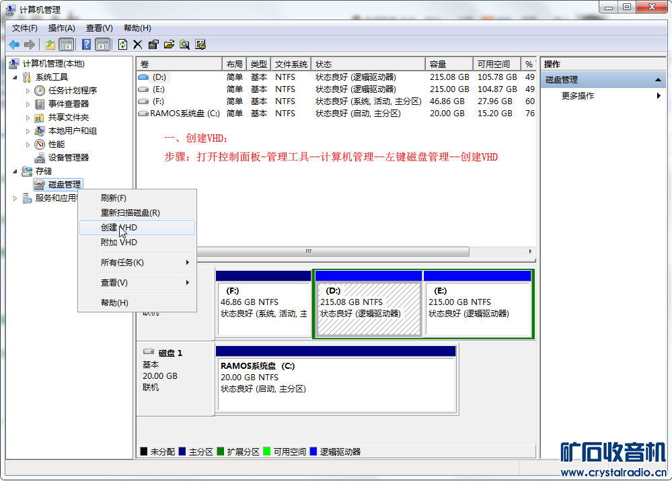Click the 共享文件夹 icon in tree

40,118
